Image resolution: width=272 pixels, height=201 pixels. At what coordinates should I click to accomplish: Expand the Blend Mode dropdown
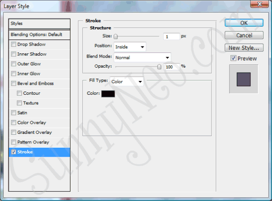[x=142, y=57]
